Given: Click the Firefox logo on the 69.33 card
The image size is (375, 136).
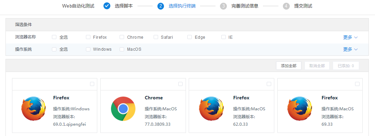Looking at the screenshot, I should [300, 109].
